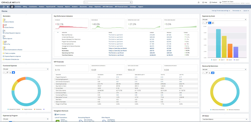Toggle the yellow legend entry under Expenses by Grant
Image resolution: width=251 pixels, height=122 pixels.
pyautogui.click(x=222, y=60)
